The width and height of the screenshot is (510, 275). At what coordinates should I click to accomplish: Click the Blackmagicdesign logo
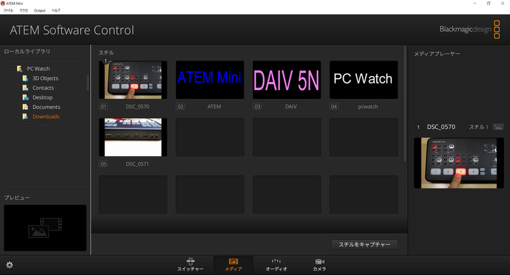pyautogui.click(x=470, y=29)
